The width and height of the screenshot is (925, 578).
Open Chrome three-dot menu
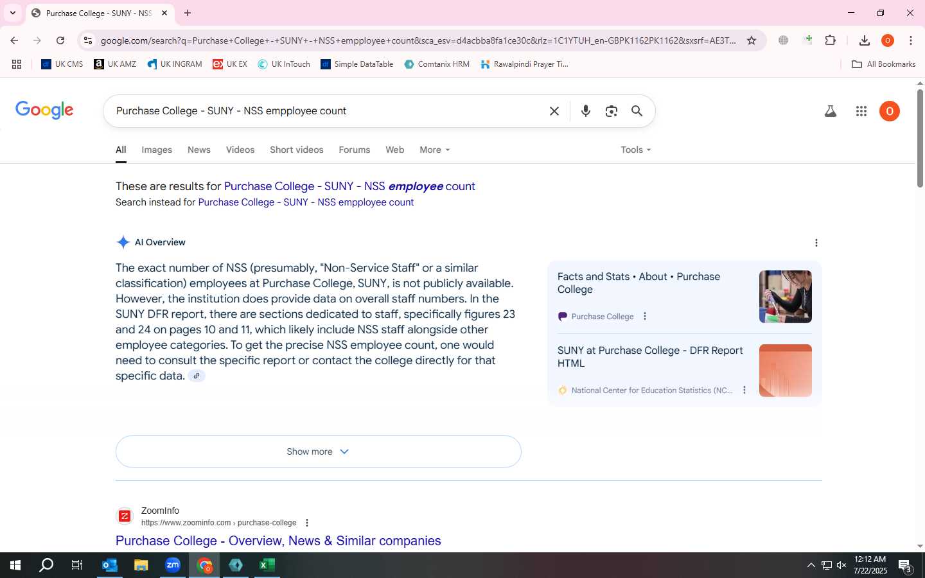[x=911, y=40]
